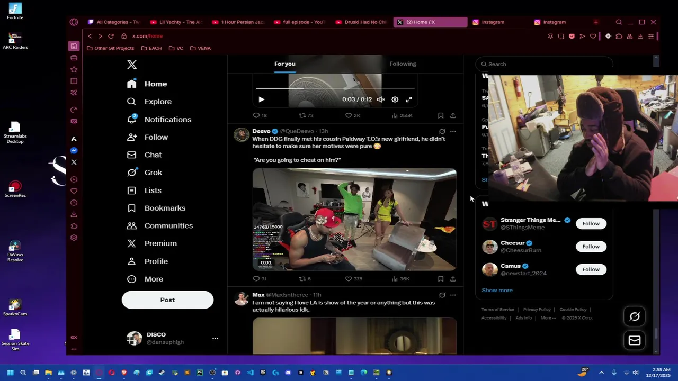The height and width of the screenshot is (381, 678).
Task: Open three-dot menu on Deevo's post
Action: (453, 131)
